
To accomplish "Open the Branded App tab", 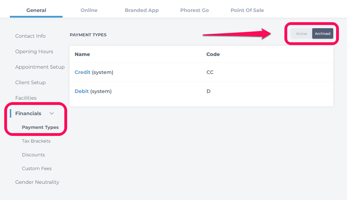I will (x=142, y=10).
